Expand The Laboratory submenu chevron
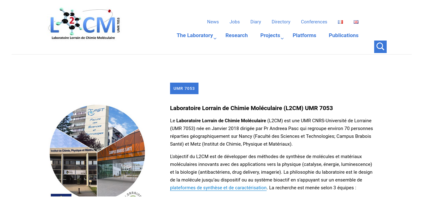The height and width of the screenshot is (203, 427). tap(215, 38)
